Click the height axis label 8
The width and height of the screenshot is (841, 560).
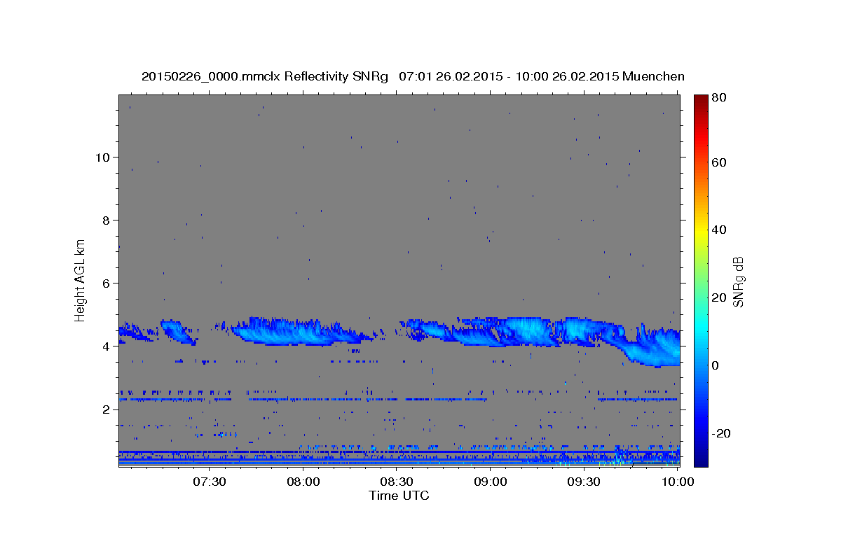(x=105, y=220)
